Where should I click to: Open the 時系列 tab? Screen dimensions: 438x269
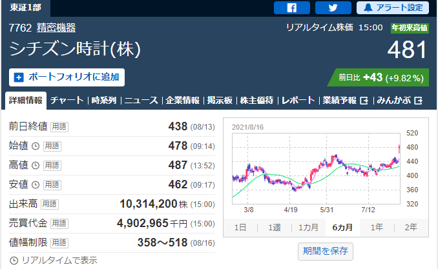point(104,100)
